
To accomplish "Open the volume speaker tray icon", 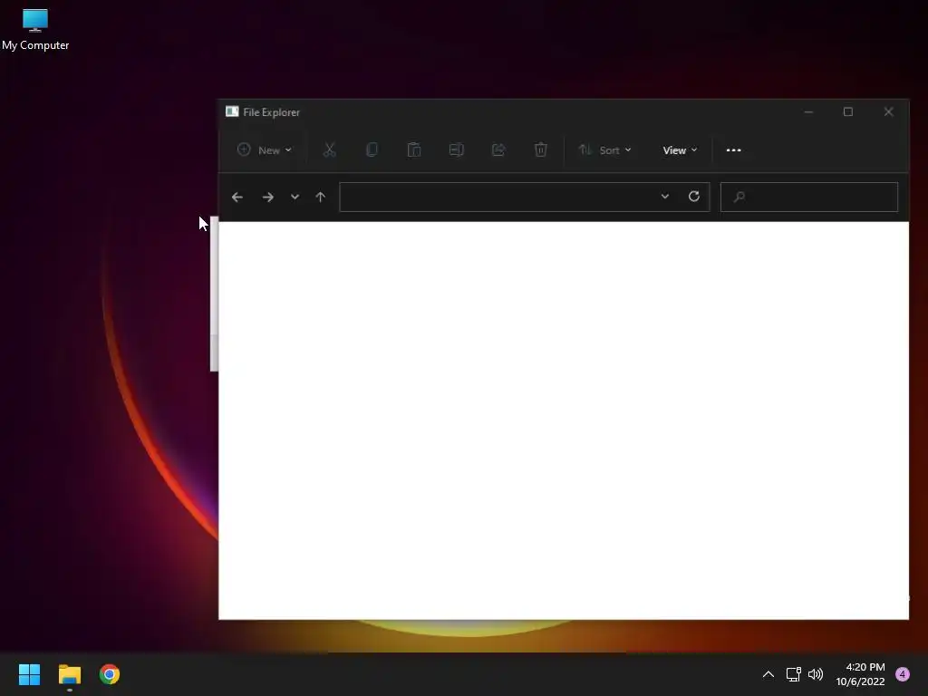I will (816, 674).
